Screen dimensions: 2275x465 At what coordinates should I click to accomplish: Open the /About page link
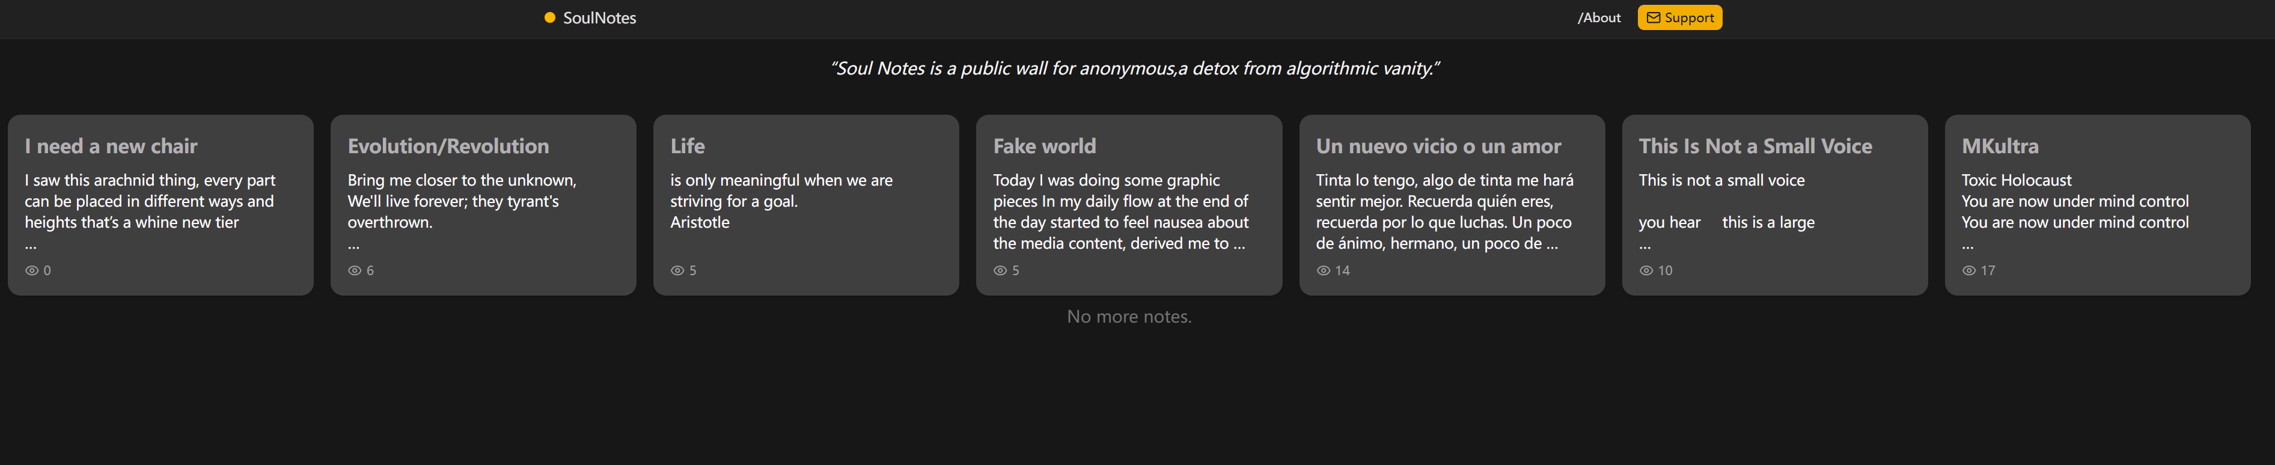(1598, 17)
